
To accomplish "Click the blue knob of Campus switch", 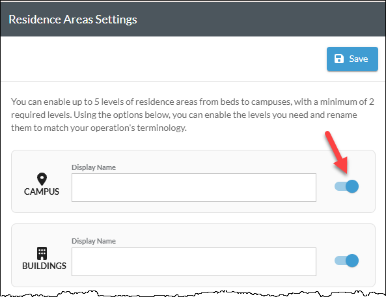I will (x=352, y=186).
